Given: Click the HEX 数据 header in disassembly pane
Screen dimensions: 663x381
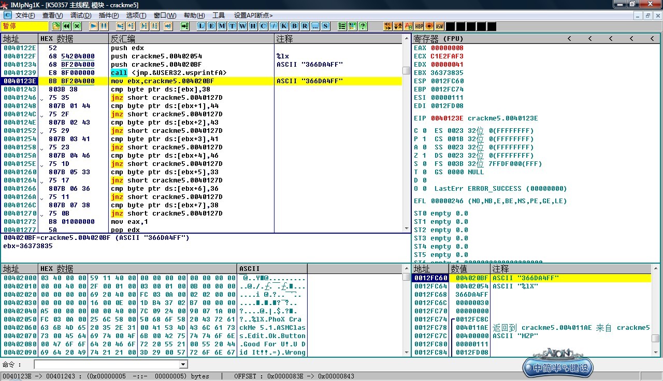Looking at the screenshot, I should 74,39.
